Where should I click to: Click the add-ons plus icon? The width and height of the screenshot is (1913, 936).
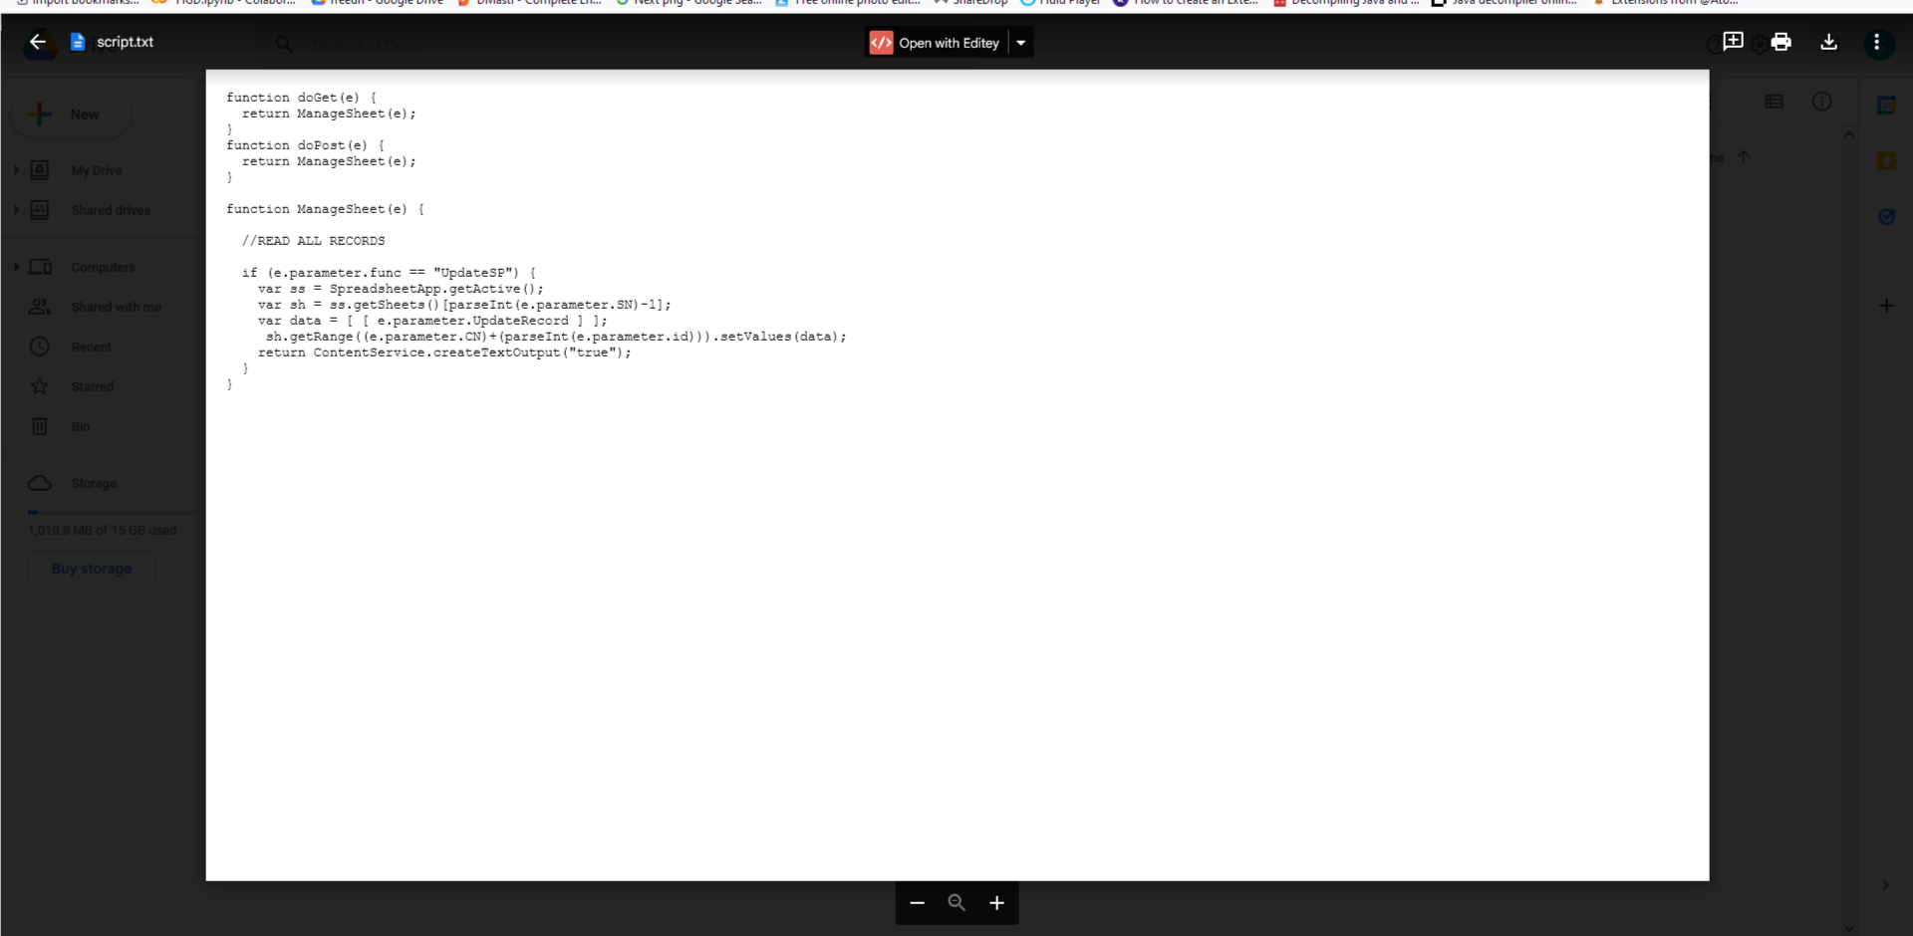(1886, 306)
